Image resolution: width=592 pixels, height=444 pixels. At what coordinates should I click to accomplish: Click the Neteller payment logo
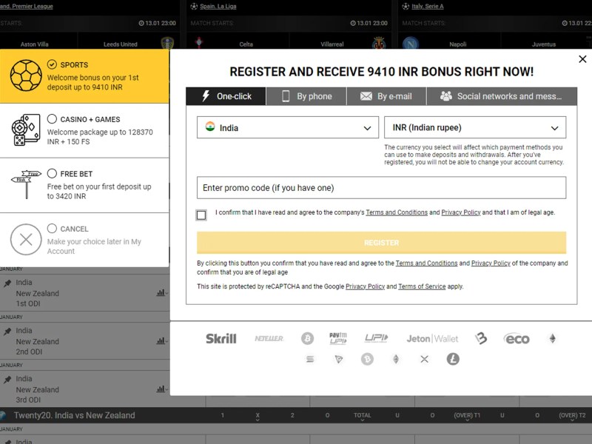pyautogui.click(x=269, y=339)
